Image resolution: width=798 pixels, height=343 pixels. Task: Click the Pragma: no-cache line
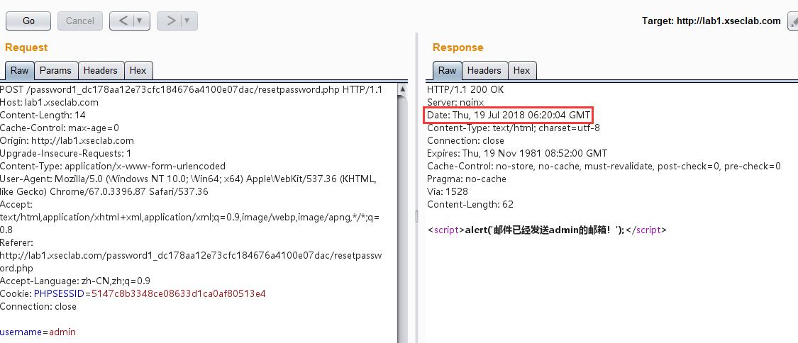[x=467, y=179]
